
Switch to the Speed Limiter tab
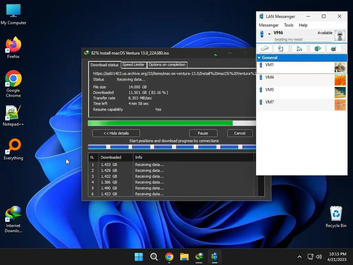pyautogui.click(x=133, y=65)
